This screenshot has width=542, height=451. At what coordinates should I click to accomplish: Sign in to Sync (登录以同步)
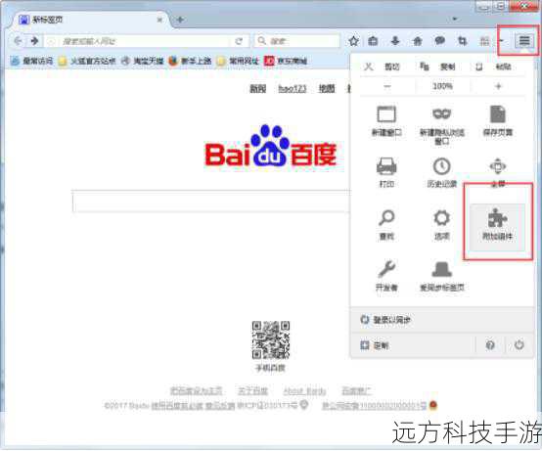click(442, 320)
